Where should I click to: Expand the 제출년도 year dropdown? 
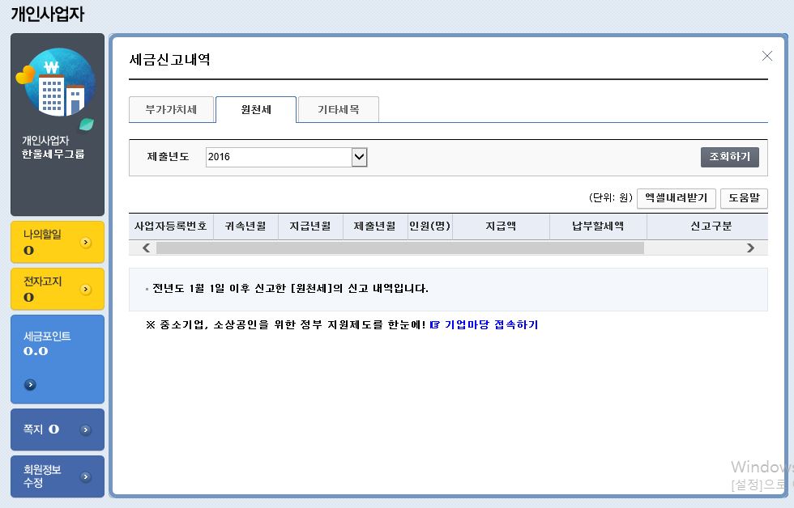pos(360,157)
